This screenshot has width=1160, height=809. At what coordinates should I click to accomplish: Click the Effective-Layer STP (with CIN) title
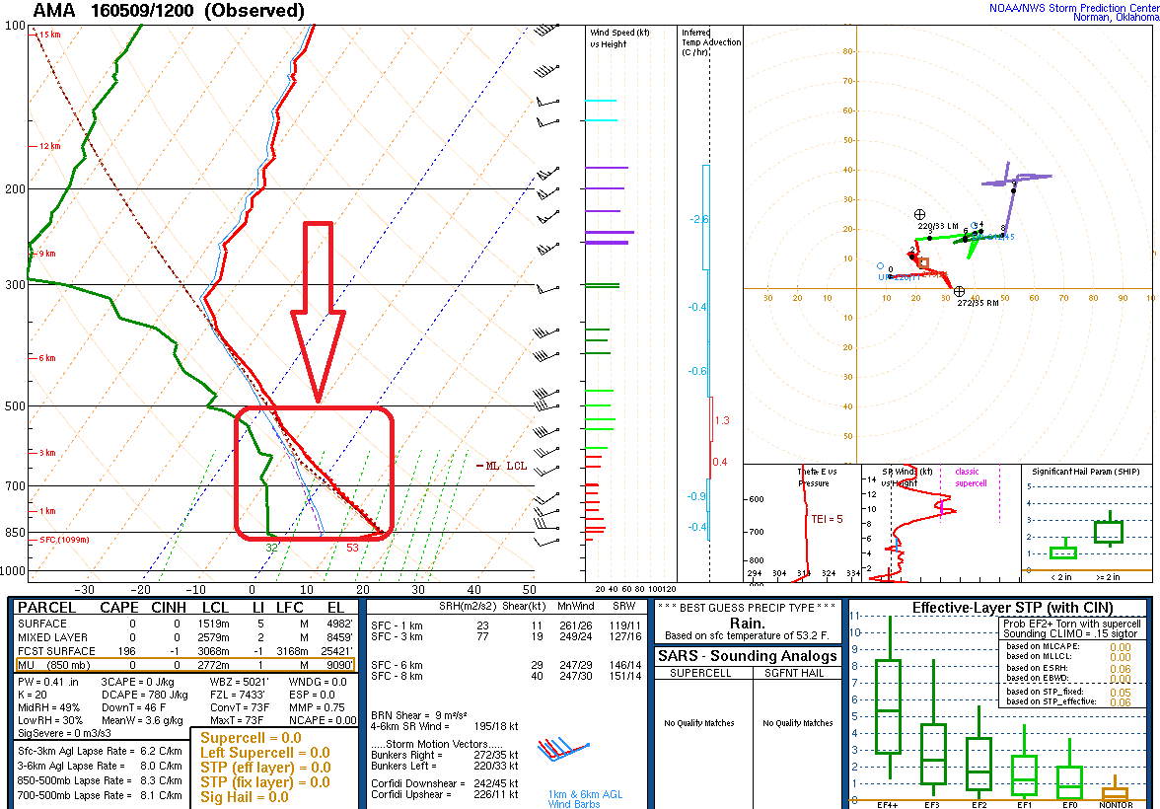pos(999,608)
